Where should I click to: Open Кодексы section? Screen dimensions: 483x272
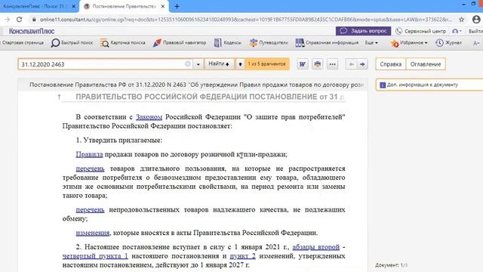228,42
